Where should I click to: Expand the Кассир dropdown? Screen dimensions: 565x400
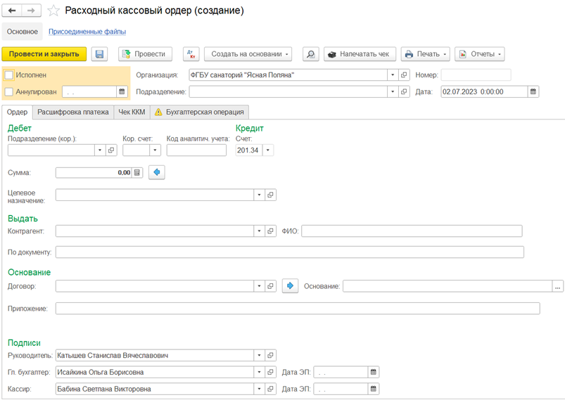pyautogui.click(x=259, y=389)
